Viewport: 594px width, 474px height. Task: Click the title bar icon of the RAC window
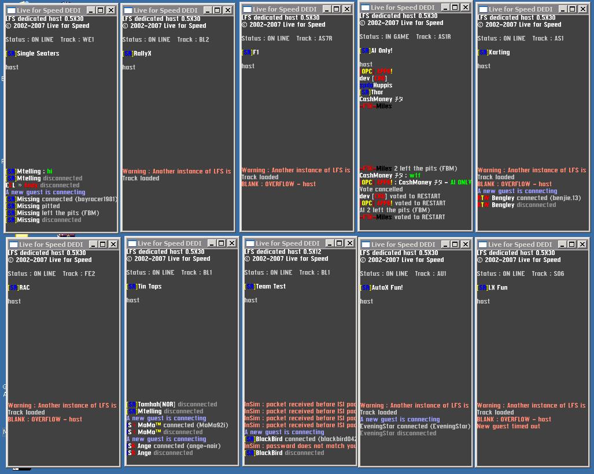pos(14,245)
